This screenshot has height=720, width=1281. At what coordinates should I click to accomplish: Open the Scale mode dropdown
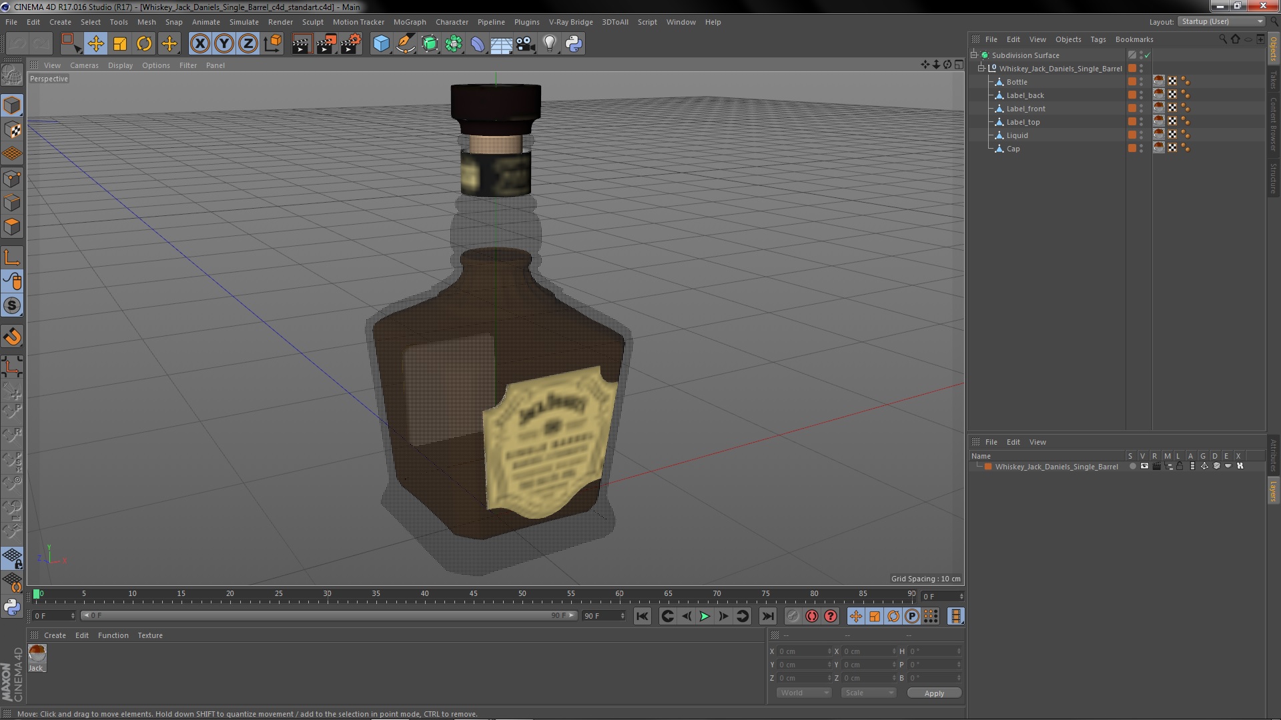pyautogui.click(x=868, y=693)
